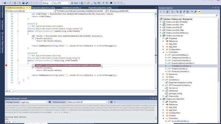Image resolution: width=221 pixels, height=124 pixels.
Task: Close the active OrderItemsController.cs tab
Action: pos(30,8)
